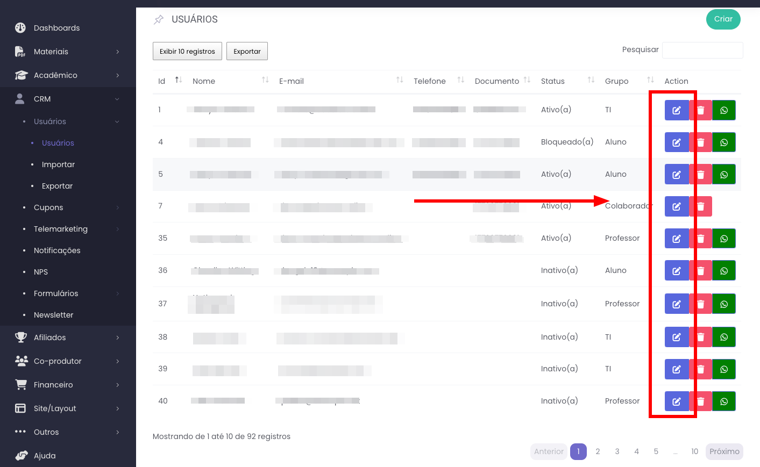Select the Newsletter sidebar item
This screenshot has width=760, height=467.
53,315
